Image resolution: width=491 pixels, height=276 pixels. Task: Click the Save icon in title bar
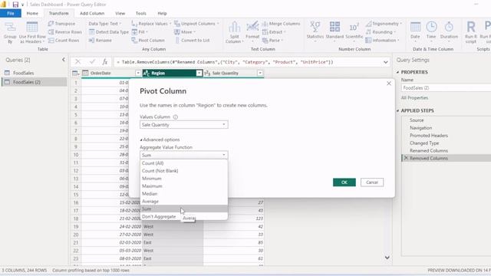pyautogui.click(x=15, y=5)
